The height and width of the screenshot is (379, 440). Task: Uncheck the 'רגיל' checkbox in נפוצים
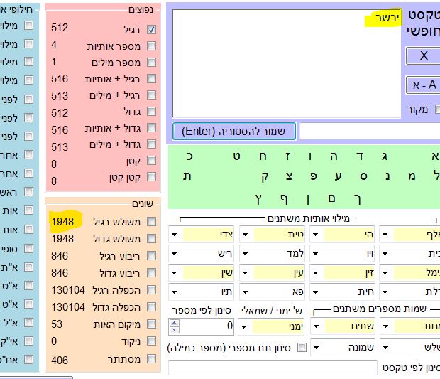(x=151, y=30)
